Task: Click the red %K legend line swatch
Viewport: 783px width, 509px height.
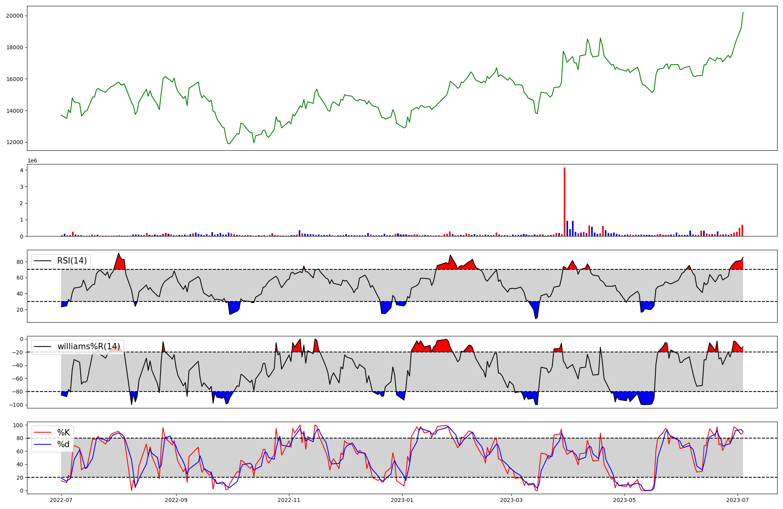Action: click(x=43, y=433)
